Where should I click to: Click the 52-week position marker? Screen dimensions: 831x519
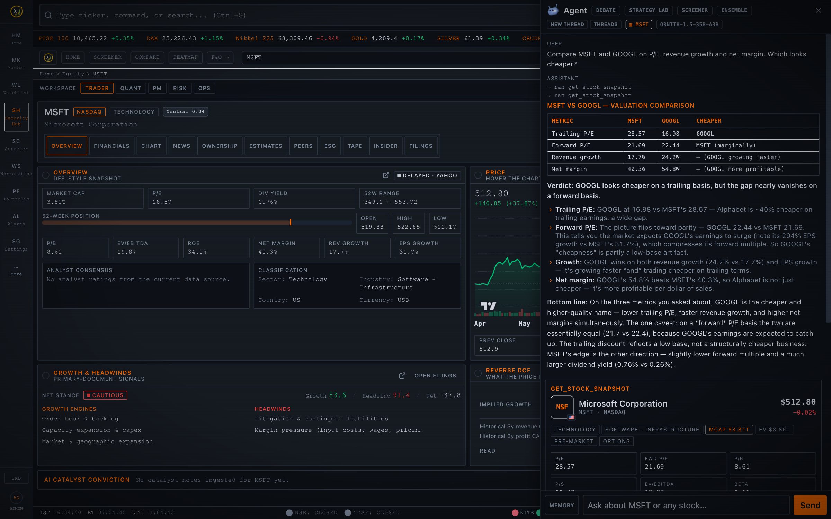pos(291,222)
